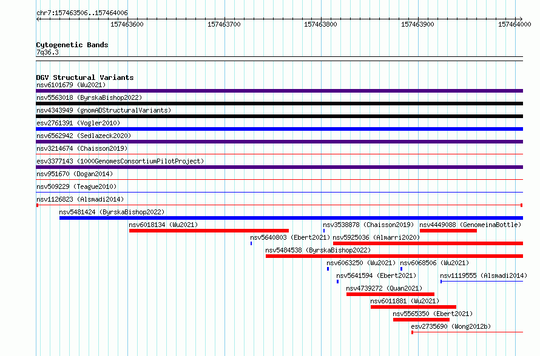This screenshot has width=540, height=356.
Task: Select nsv4739272 (Quan2021) label
Action: 384,288
